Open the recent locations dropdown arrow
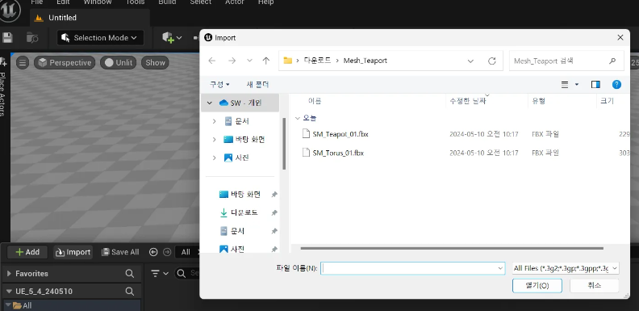 250,61
